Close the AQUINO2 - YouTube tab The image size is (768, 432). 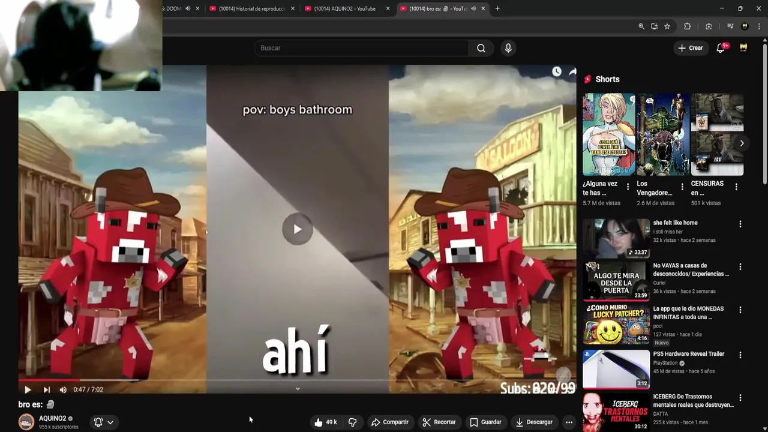388,8
